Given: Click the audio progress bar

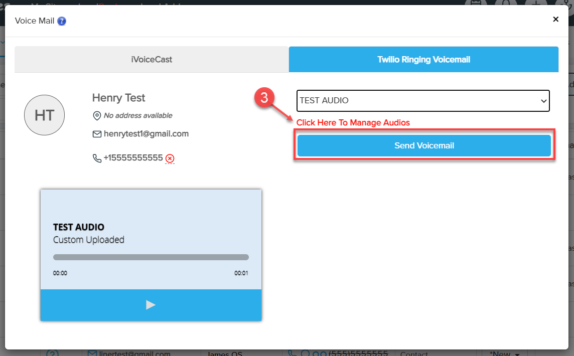Looking at the screenshot, I should [151, 257].
